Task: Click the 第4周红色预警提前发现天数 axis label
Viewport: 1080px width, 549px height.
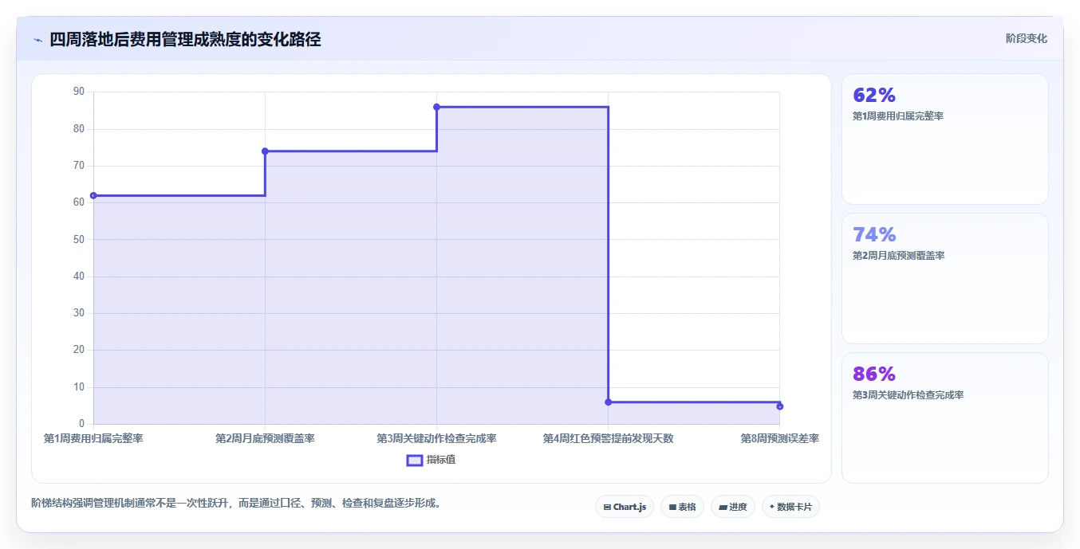Action: click(x=608, y=438)
